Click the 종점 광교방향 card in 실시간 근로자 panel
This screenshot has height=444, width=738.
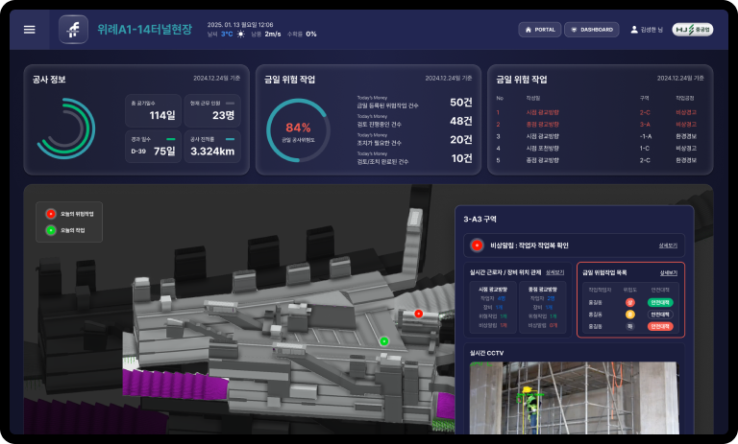click(543, 307)
